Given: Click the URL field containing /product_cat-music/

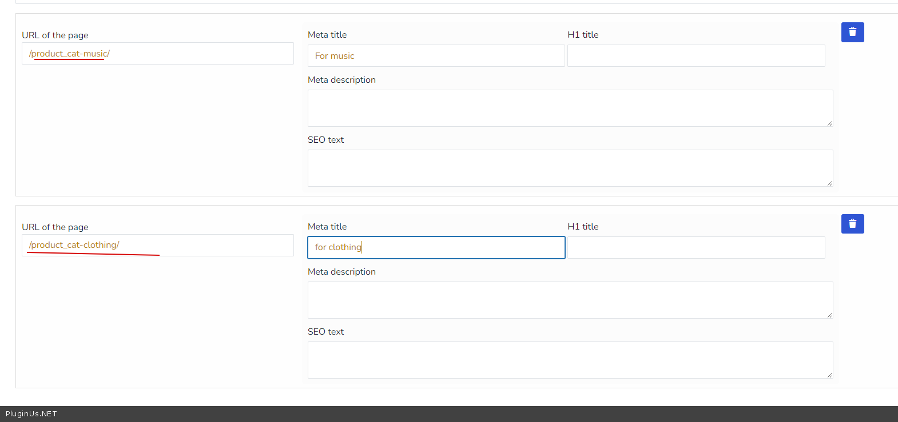Looking at the screenshot, I should 158,54.
